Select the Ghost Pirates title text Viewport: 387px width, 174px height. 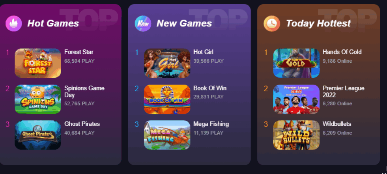(82, 124)
